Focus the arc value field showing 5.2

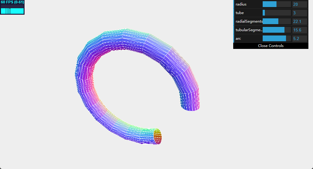(299, 39)
